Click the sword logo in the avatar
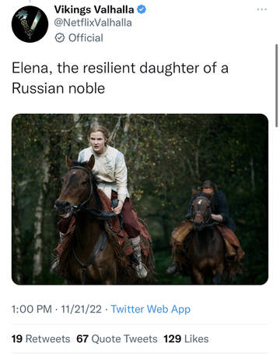280x354 pixels. (36, 21)
